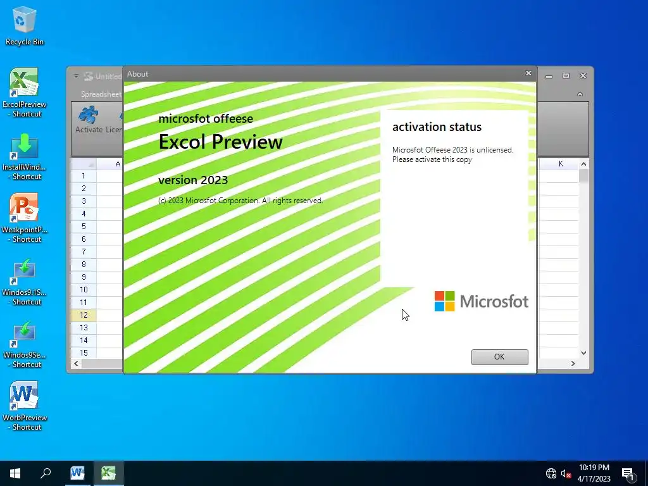
Task: Click the Microsfot logo in About dialog
Action: coord(482,301)
